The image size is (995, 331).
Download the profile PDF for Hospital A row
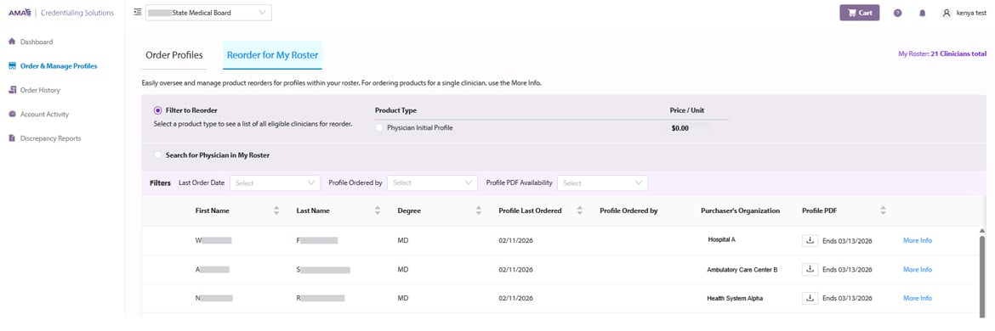[x=810, y=240]
